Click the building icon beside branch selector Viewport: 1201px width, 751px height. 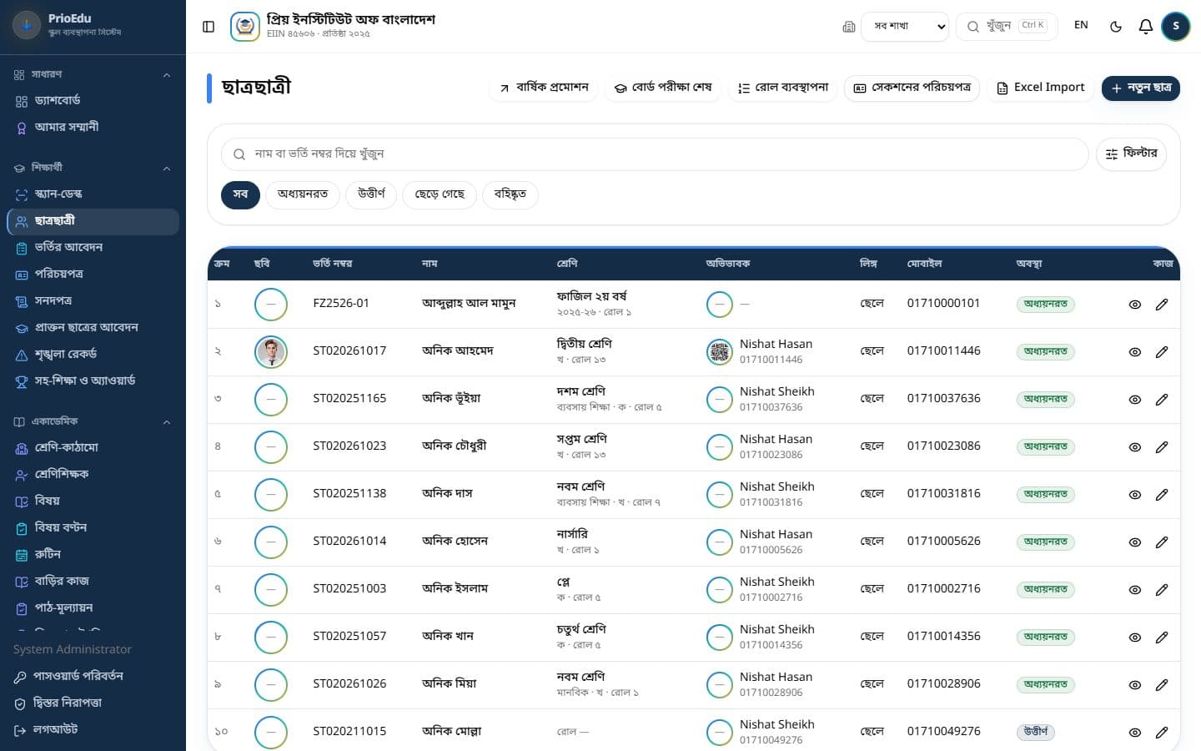click(849, 27)
